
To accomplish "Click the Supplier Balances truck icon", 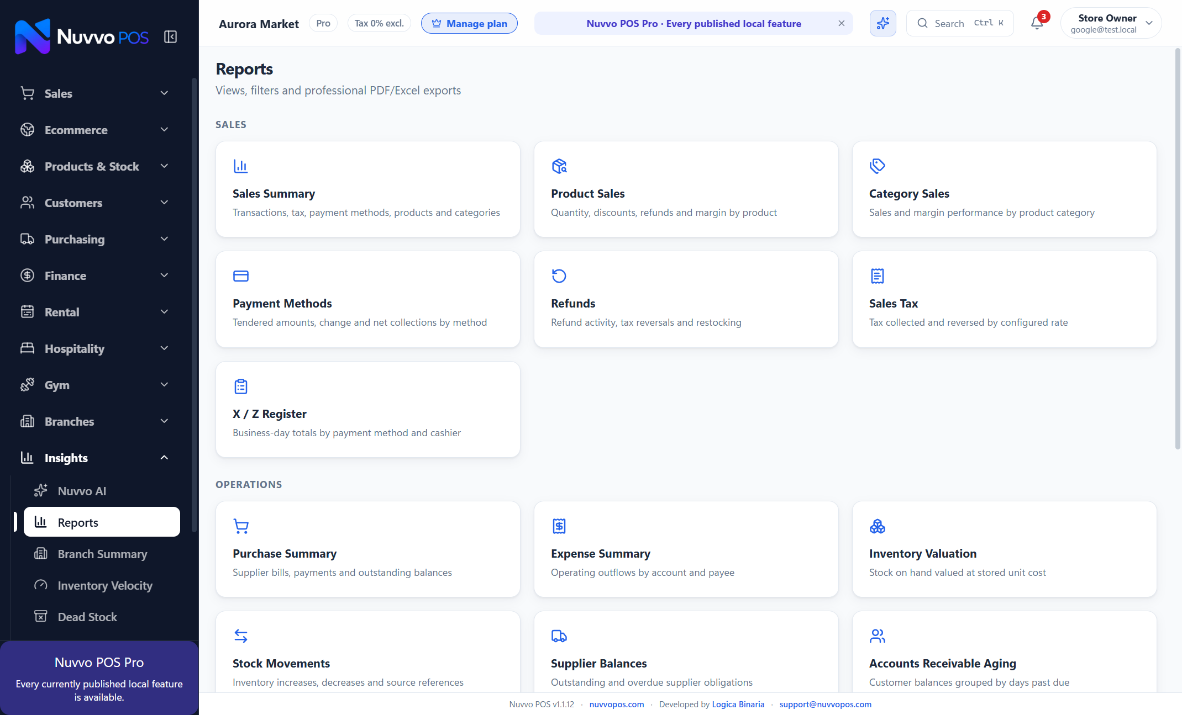I will click(559, 635).
